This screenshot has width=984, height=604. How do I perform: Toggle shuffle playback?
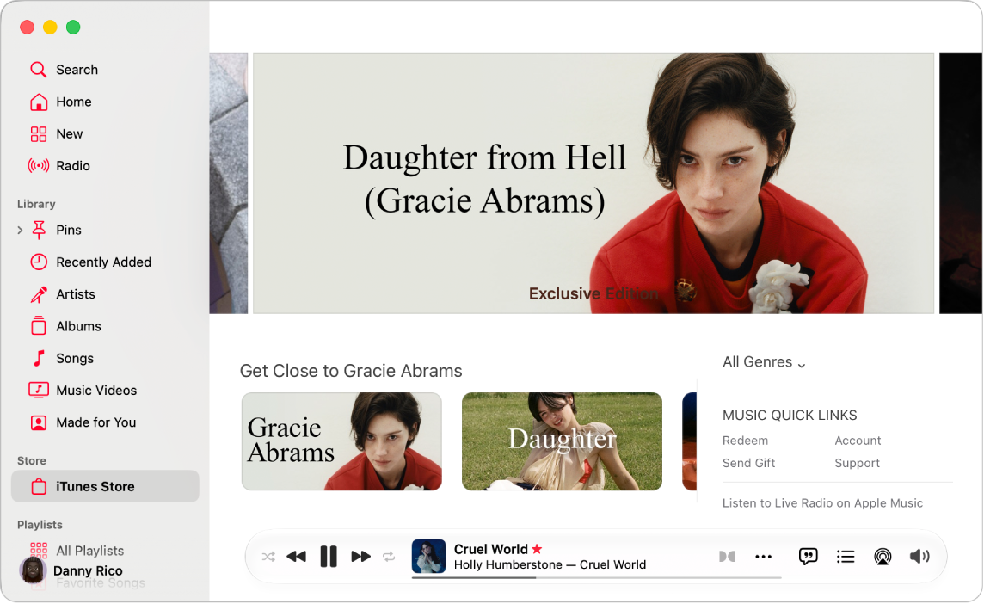tap(268, 557)
